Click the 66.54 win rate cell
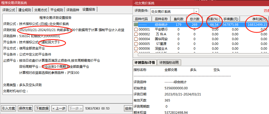This screenshot has width=269, height=114. [x=214, y=25]
